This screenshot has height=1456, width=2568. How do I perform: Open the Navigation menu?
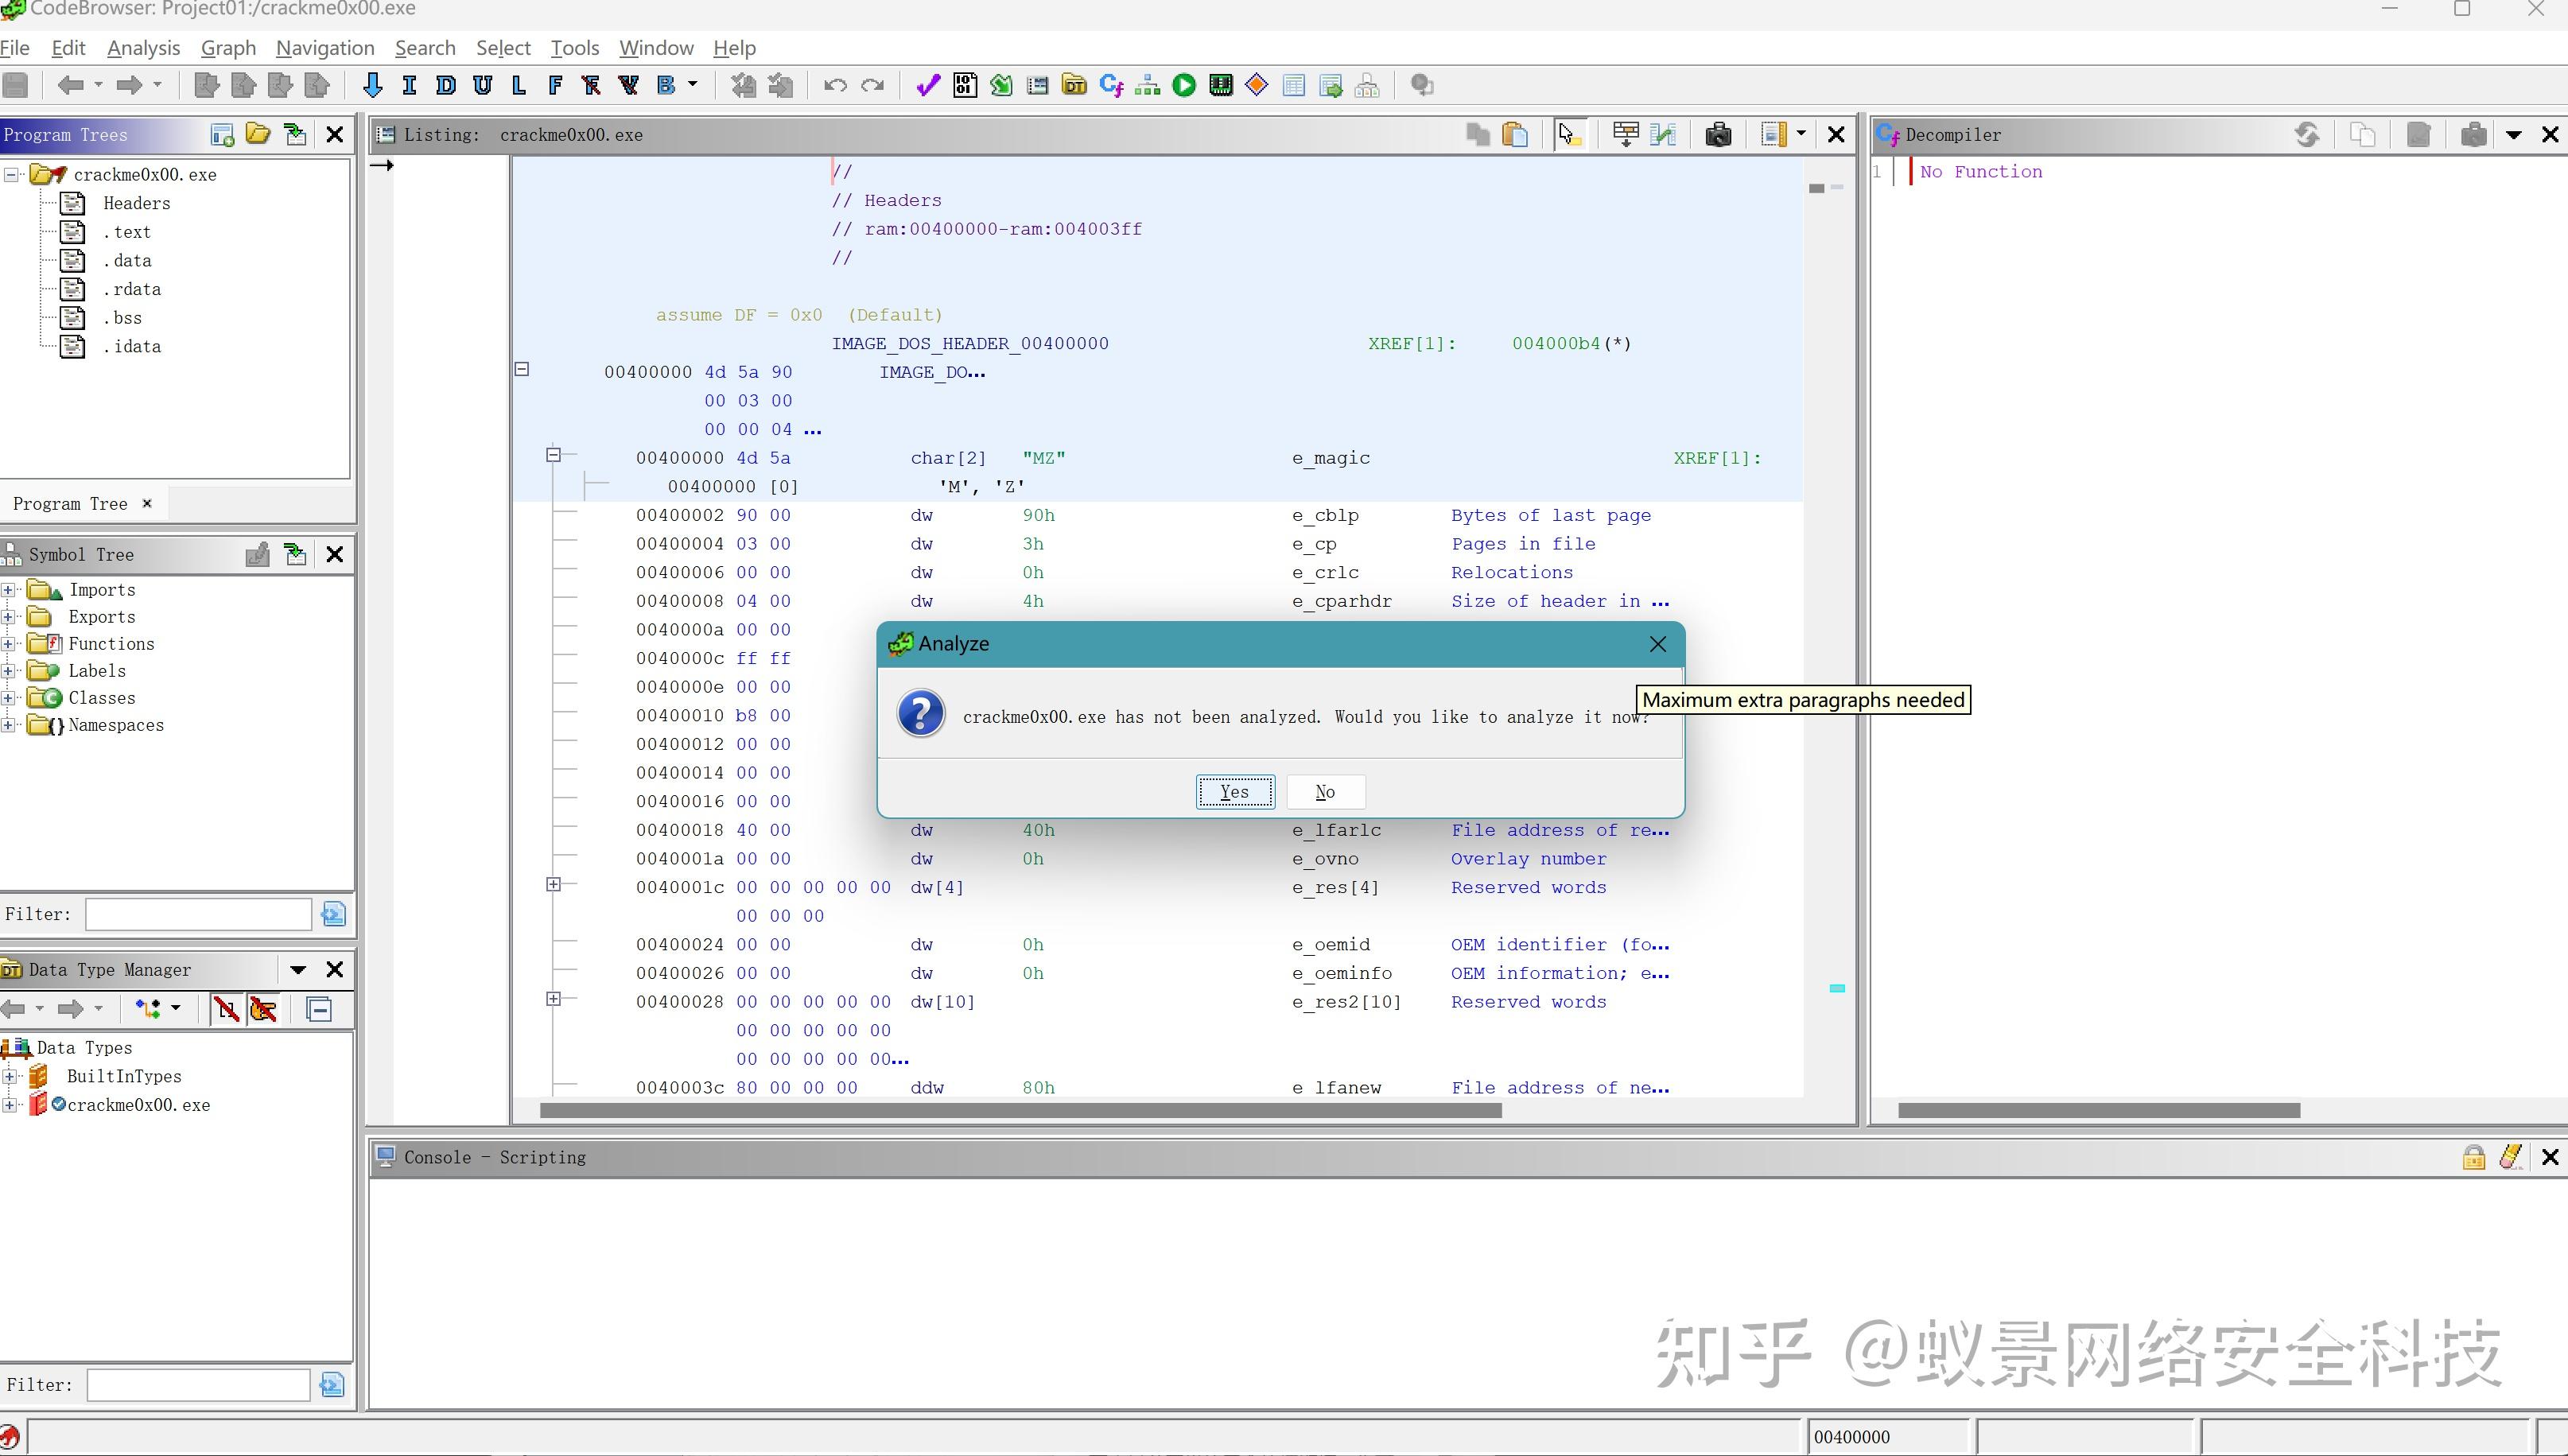[324, 47]
